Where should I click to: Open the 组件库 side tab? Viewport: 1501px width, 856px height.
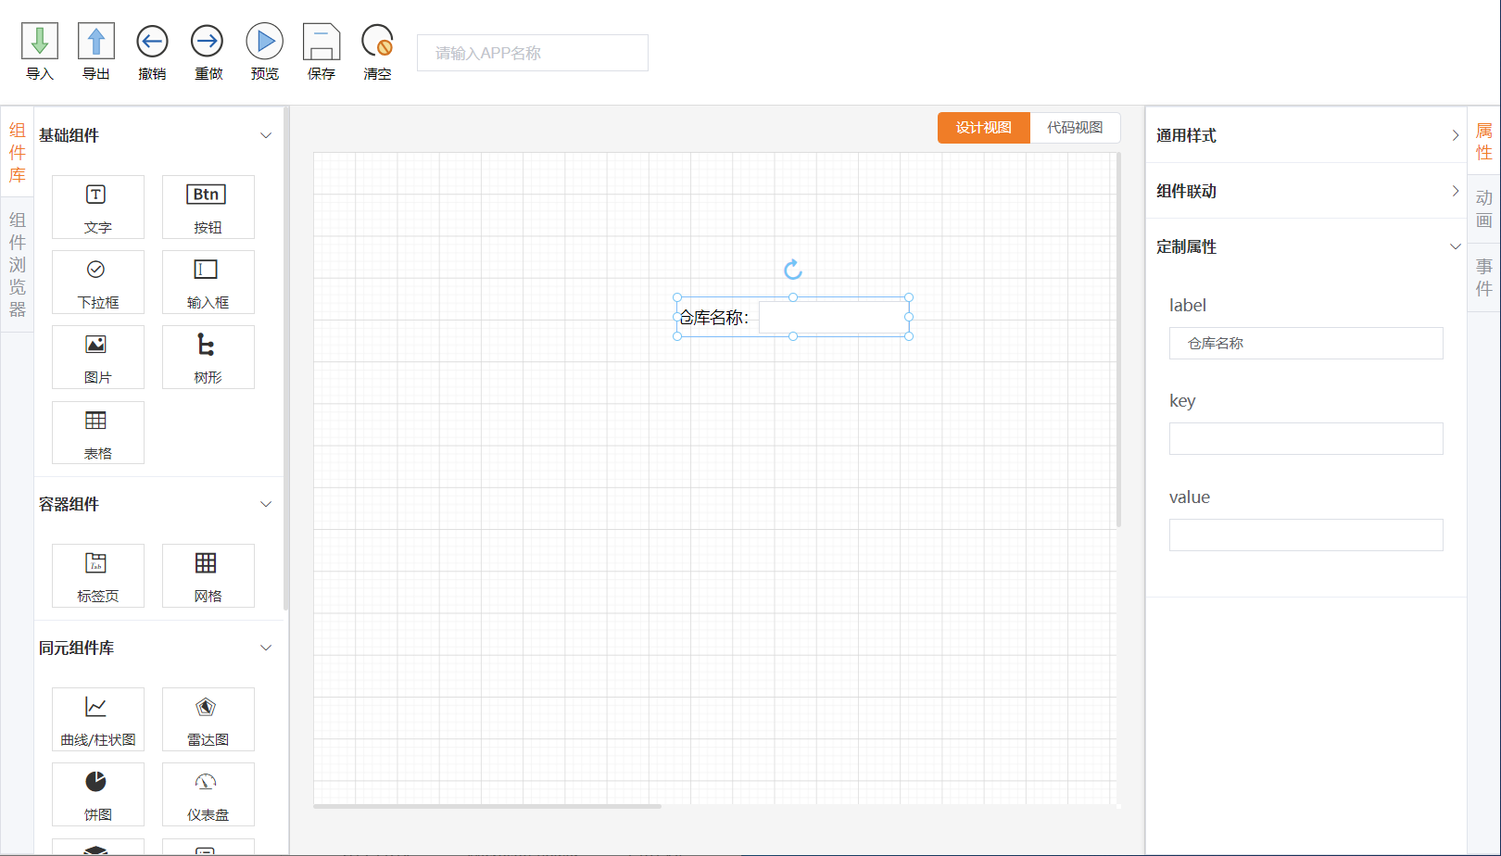(x=18, y=152)
